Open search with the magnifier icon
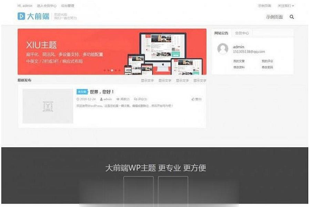This screenshot has height=207, width=310. pyautogui.click(x=292, y=17)
